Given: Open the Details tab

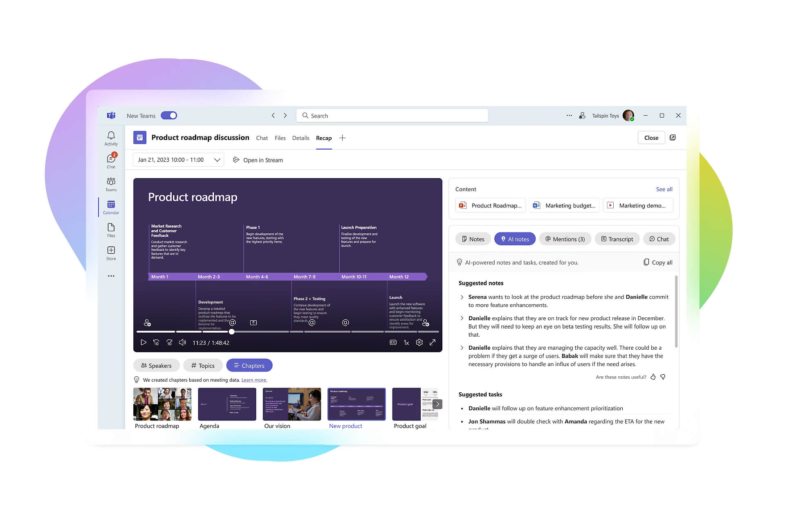Looking at the screenshot, I should (301, 138).
